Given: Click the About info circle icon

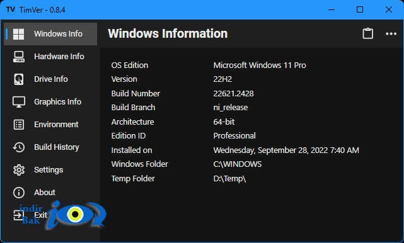Looking at the screenshot, I should [x=19, y=193].
